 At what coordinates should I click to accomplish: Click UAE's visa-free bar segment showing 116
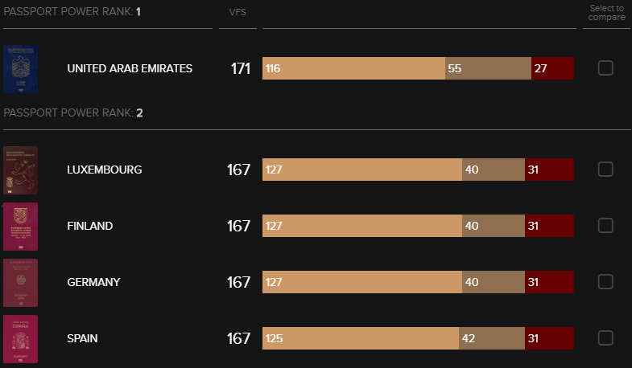tap(353, 68)
